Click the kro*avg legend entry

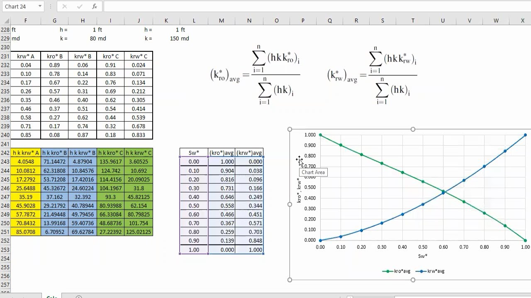pyautogui.click(x=397, y=271)
